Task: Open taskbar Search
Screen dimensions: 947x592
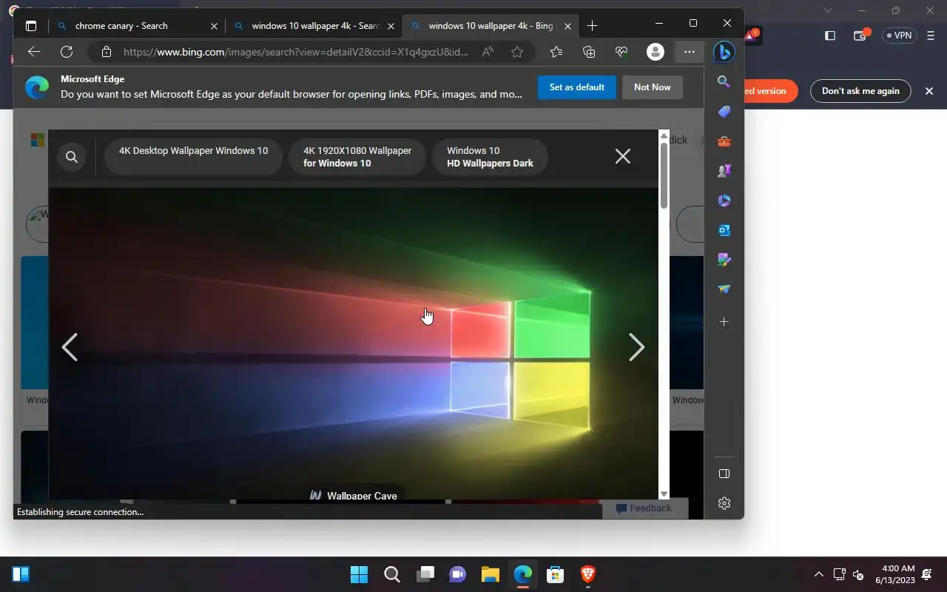Action: tap(392, 574)
